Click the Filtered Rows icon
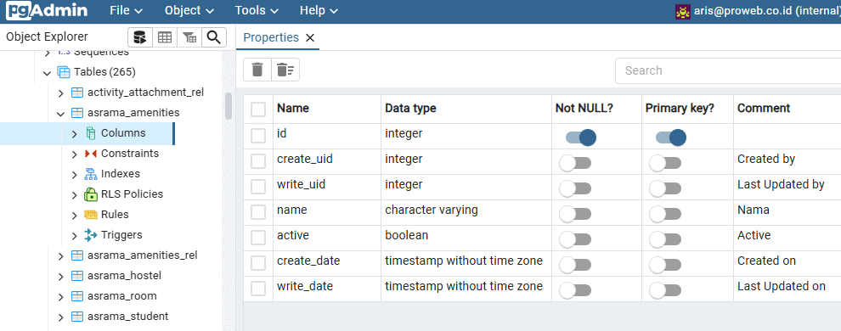841x331 pixels. (189, 37)
